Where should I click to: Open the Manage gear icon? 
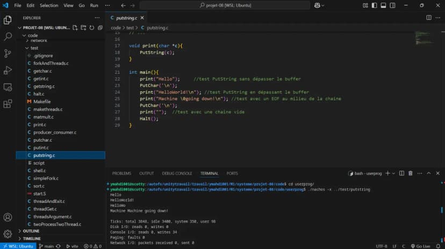8,233
